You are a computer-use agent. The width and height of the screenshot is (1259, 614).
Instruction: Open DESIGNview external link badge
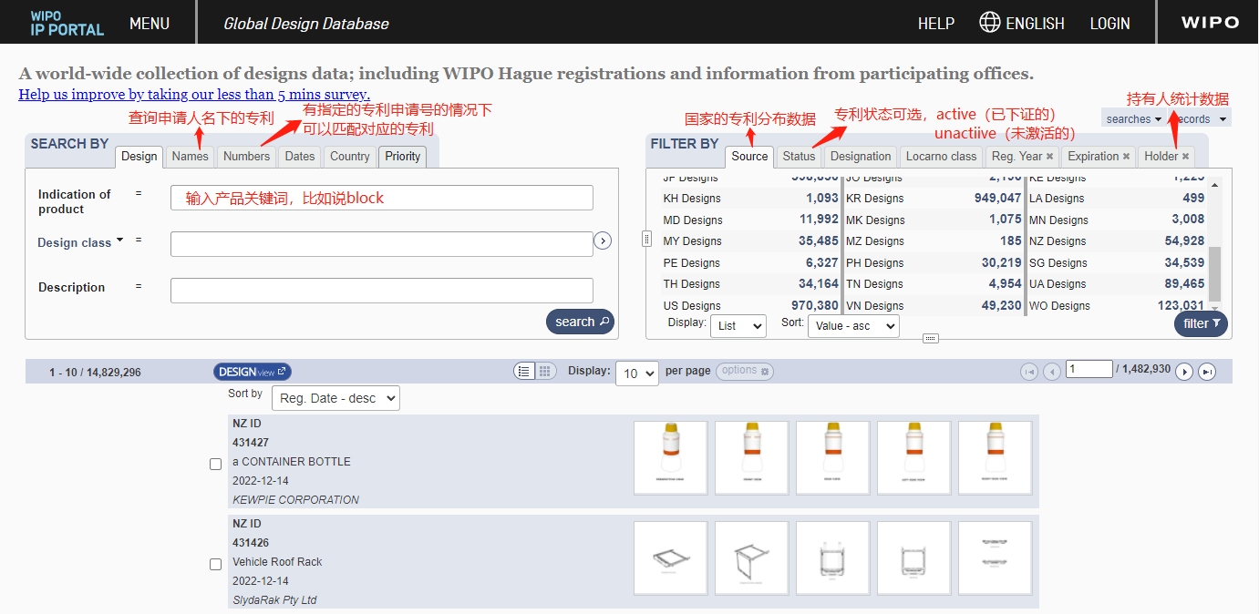[x=253, y=372]
